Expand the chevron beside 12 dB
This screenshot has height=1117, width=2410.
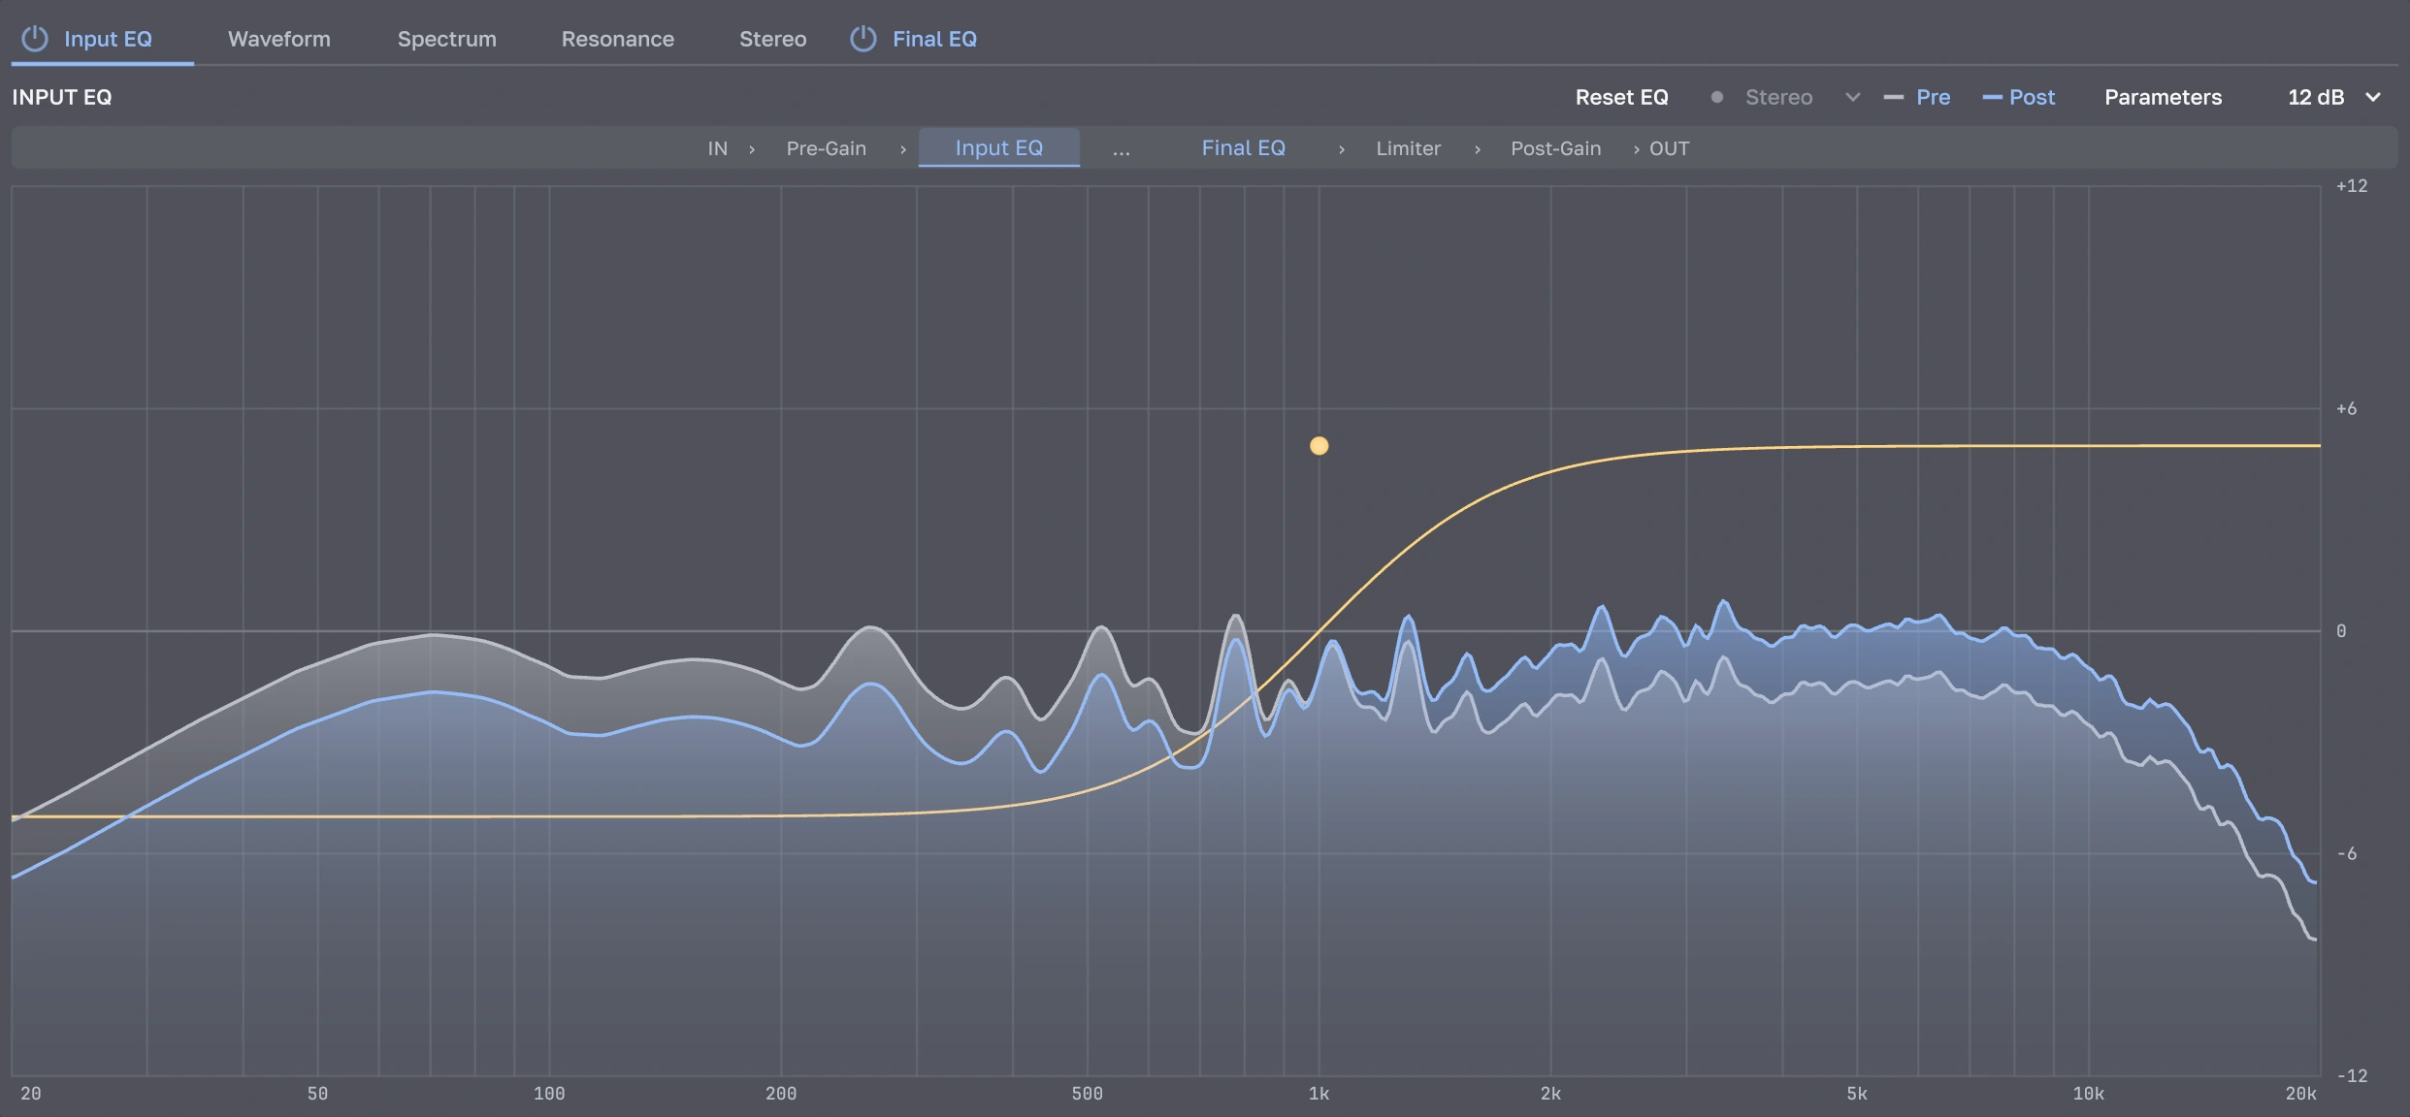2373,97
